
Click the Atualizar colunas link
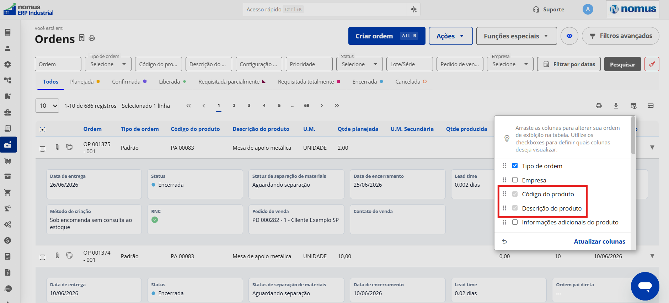(x=600, y=241)
